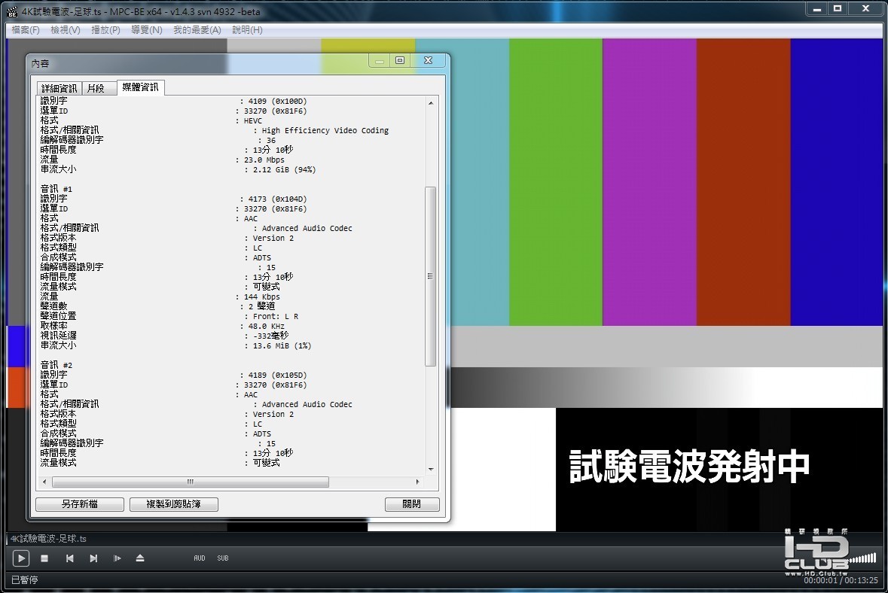Click the vertical scrollbar up arrow
888x593 pixels.
click(431, 103)
